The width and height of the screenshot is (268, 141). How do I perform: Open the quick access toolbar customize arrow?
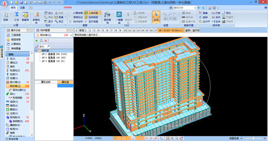click(65, 2)
